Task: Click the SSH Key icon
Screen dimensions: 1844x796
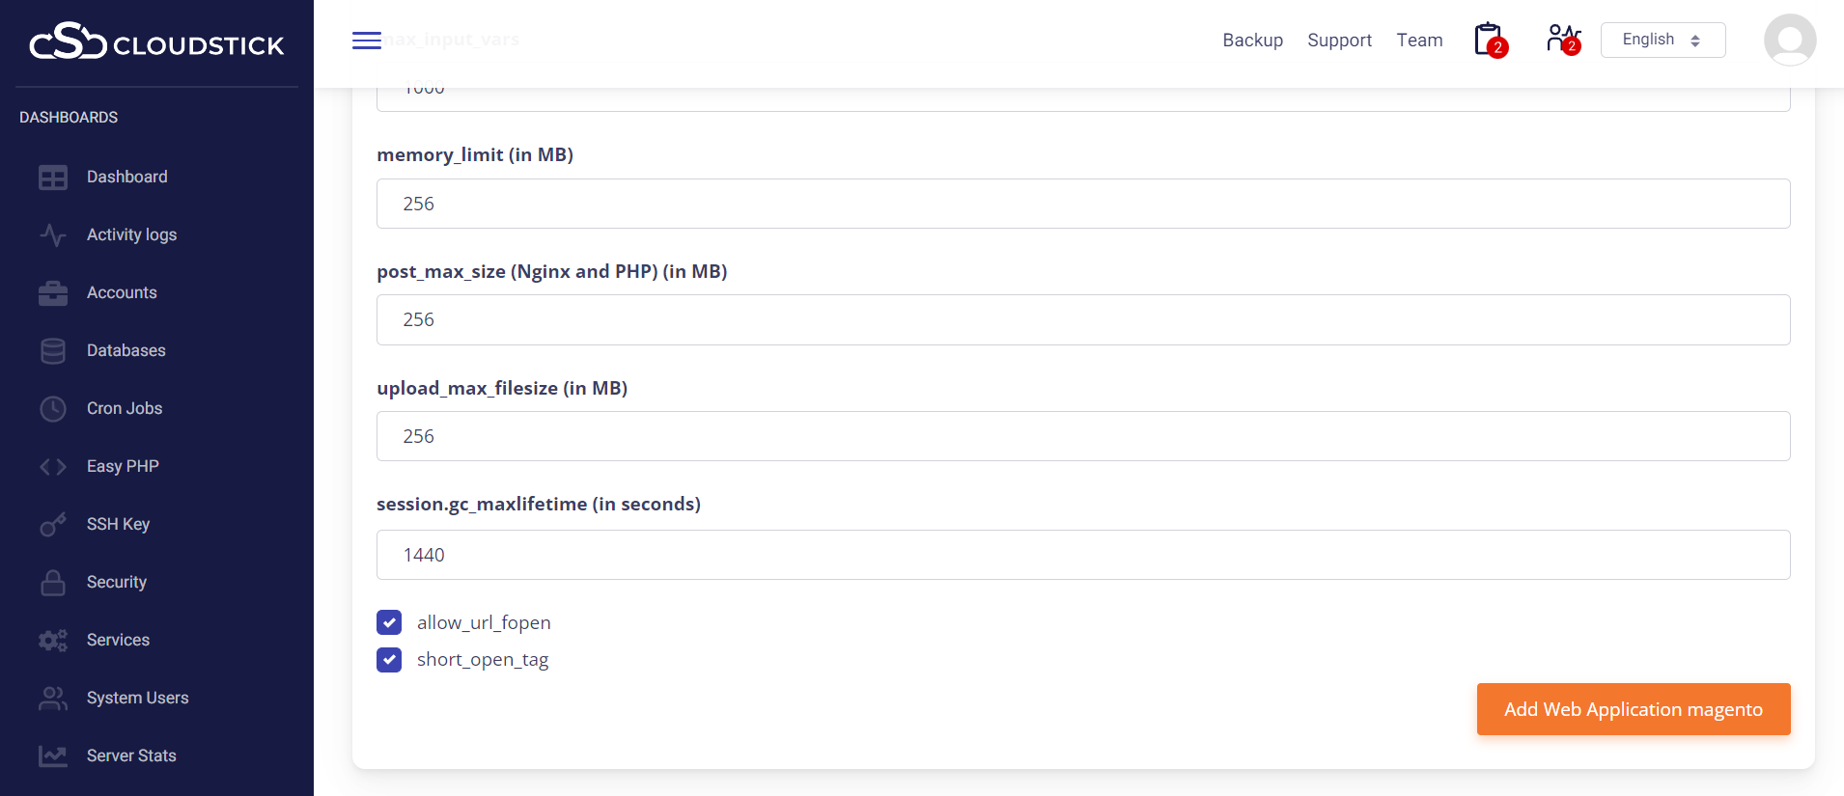Action: pos(53,525)
